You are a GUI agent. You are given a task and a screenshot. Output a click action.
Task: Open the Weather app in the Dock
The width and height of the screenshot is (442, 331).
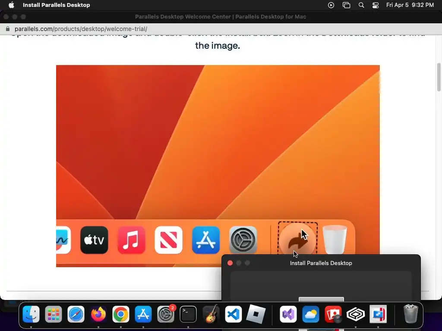311,314
